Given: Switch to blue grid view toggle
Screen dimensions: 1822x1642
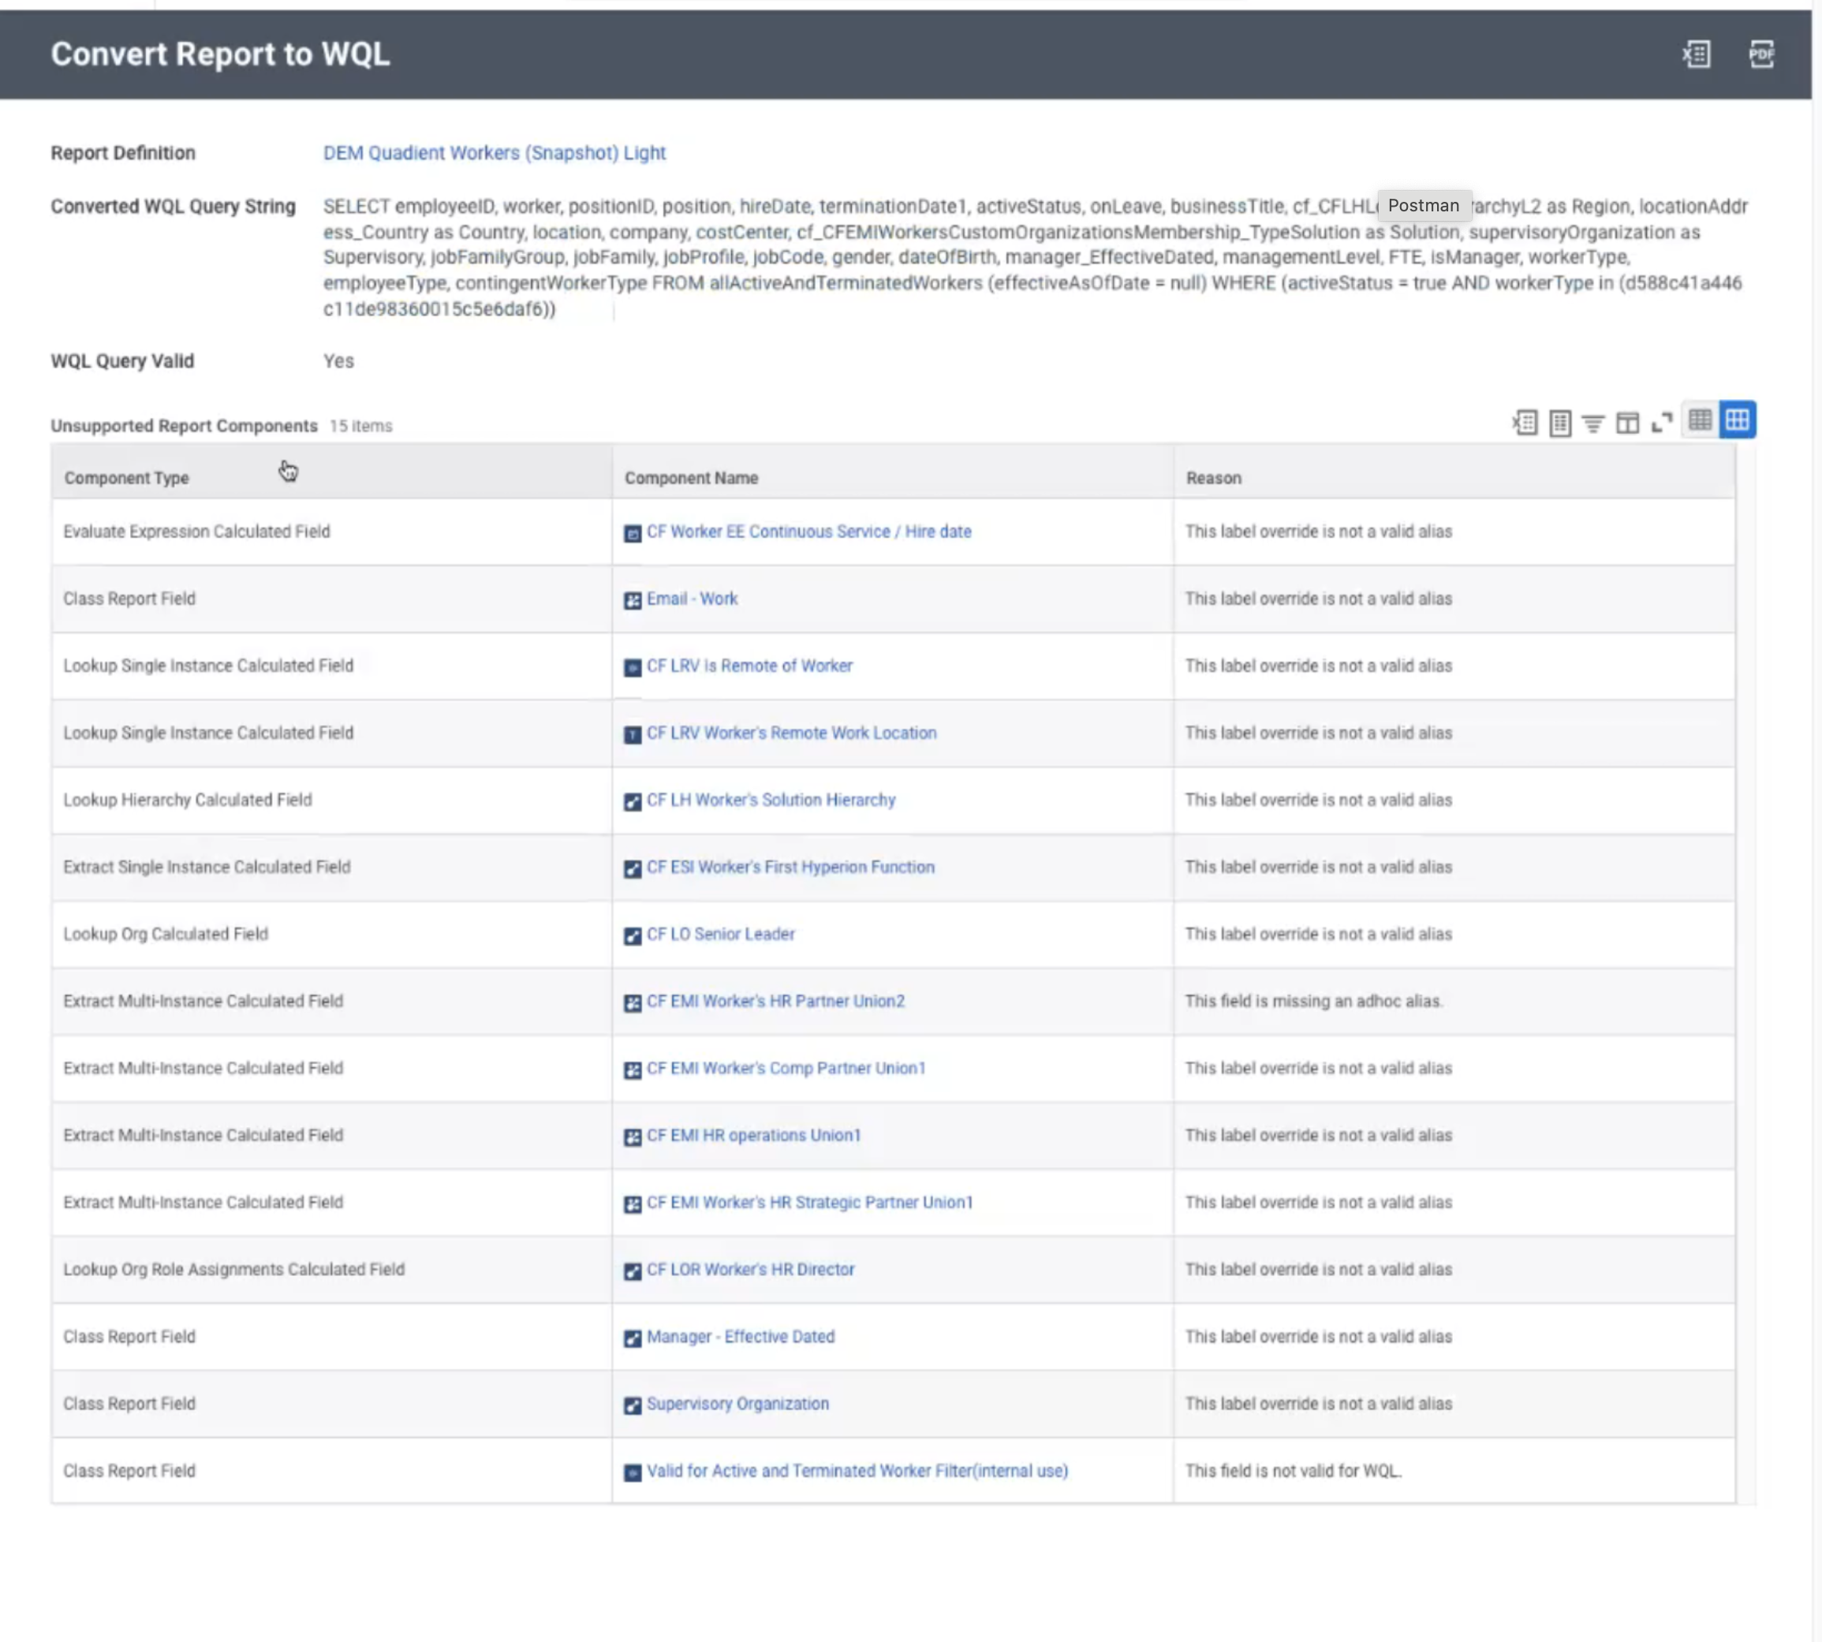Looking at the screenshot, I should point(1737,420).
